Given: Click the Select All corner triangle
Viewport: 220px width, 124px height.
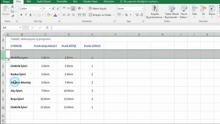Looking at the screenshot, I should point(3,34).
